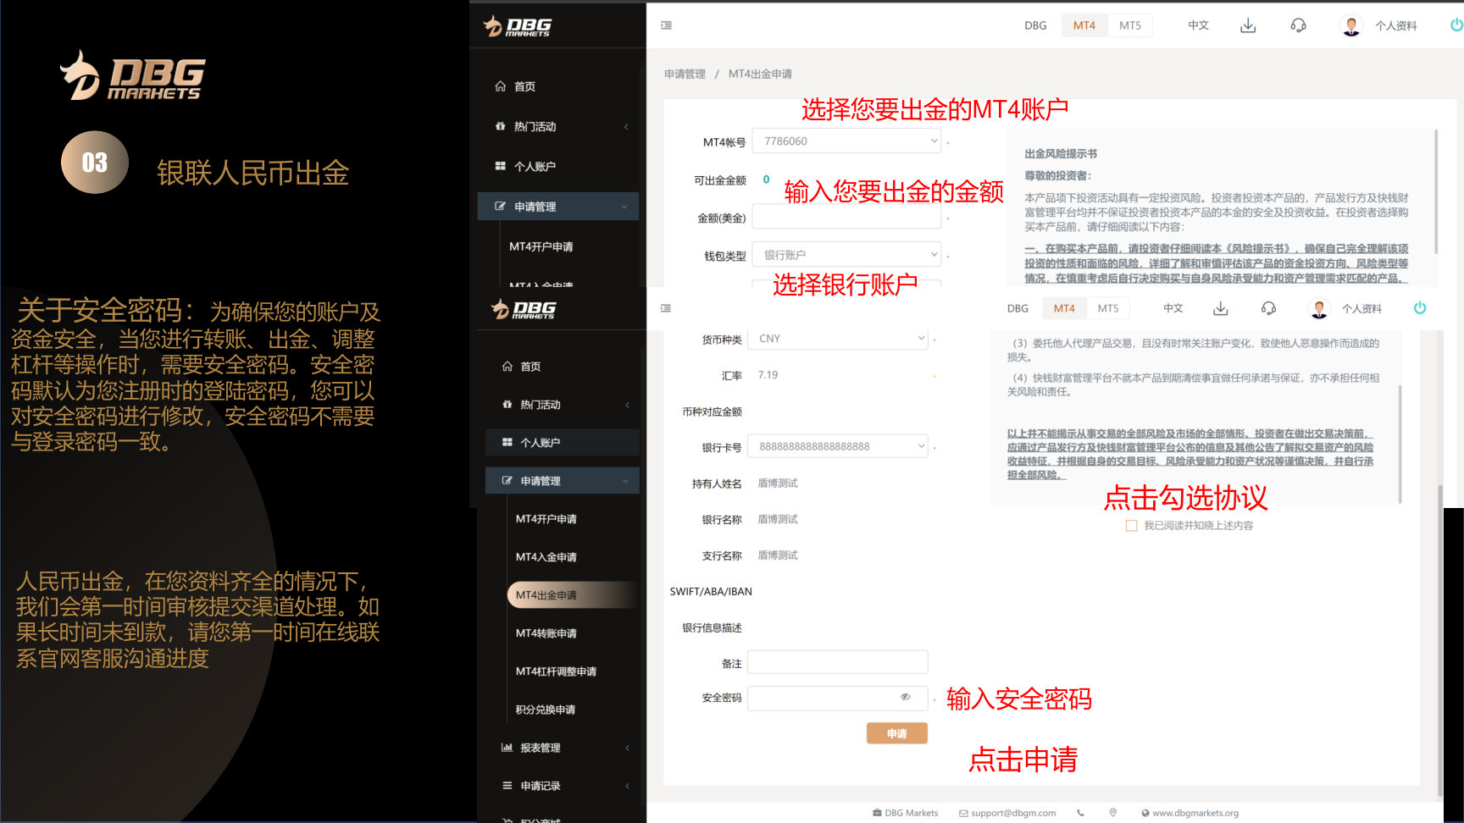Click the DBG Markets logo atop lower sidebar
The image size is (1464, 823).
click(523, 309)
